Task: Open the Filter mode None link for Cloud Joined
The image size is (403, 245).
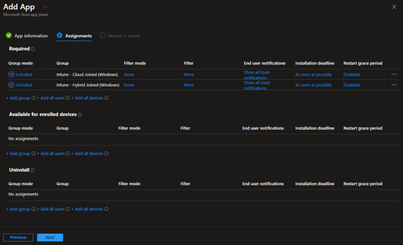Action: [x=129, y=74]
